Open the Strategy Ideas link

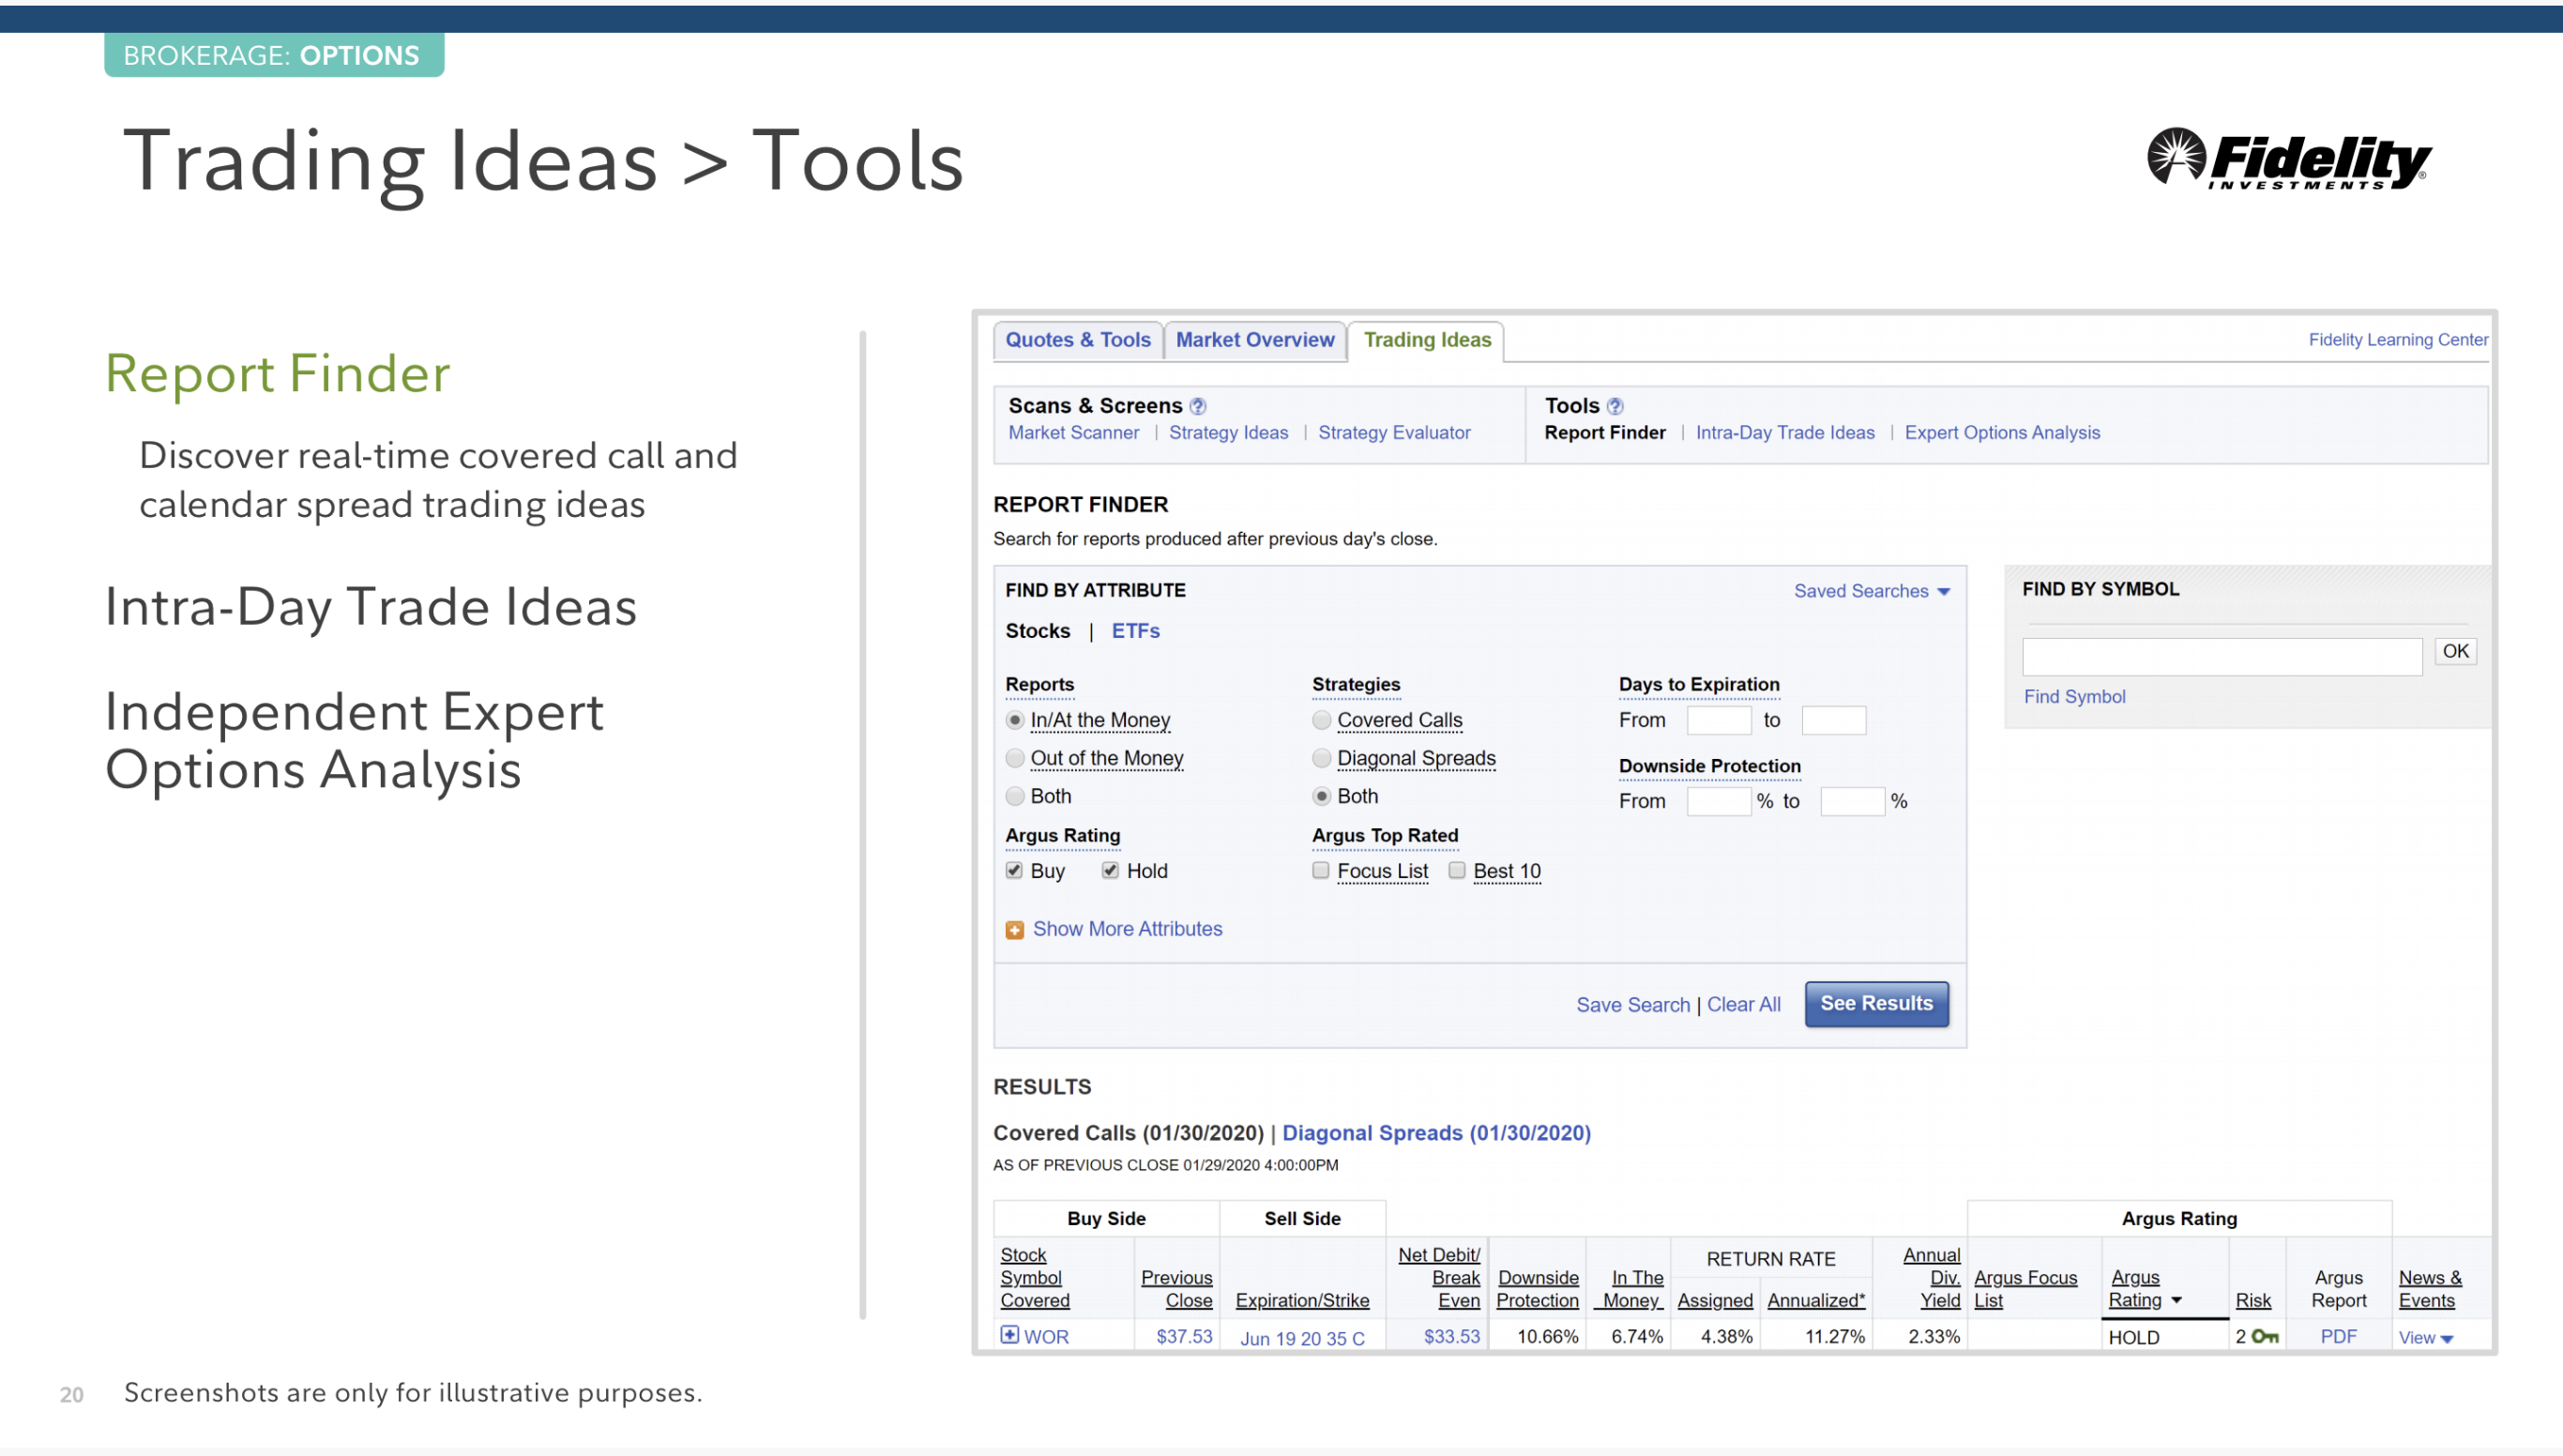tap(1229, 433)
